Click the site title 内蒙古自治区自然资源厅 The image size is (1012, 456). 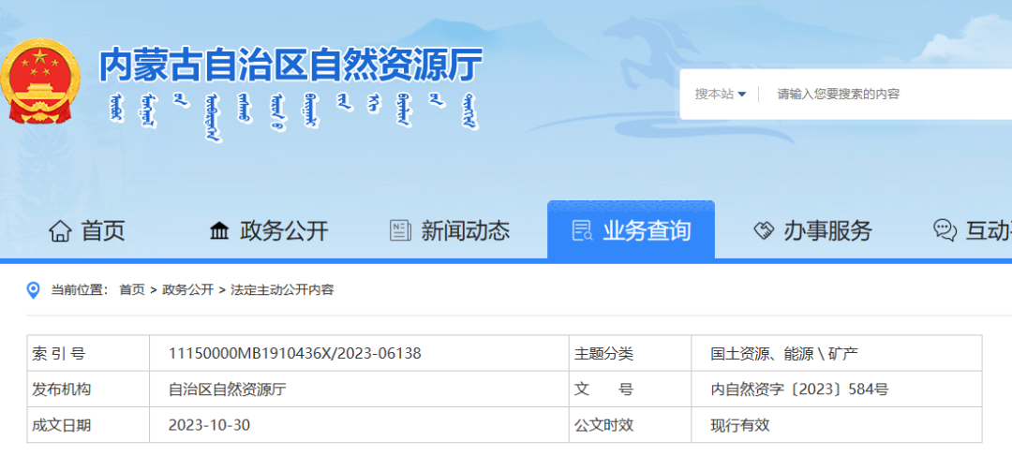[x=290, y=66]
